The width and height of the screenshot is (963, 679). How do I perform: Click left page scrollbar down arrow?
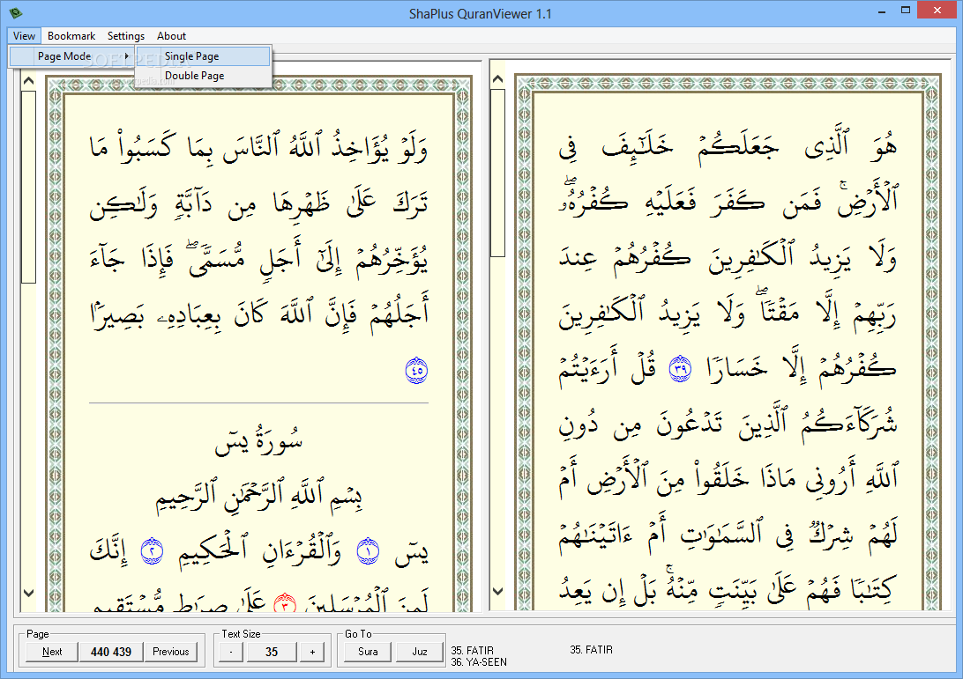point(28,593)
